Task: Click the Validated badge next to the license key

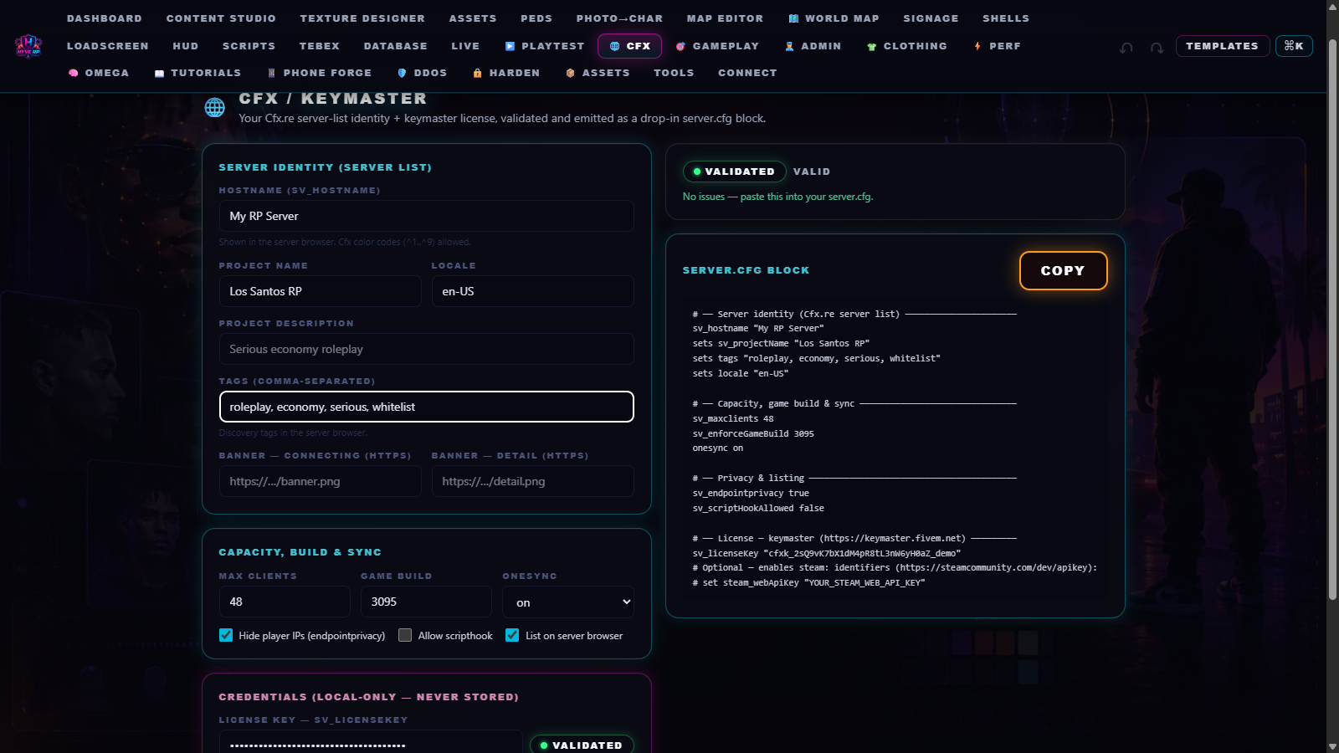Action: click(582, 745)
